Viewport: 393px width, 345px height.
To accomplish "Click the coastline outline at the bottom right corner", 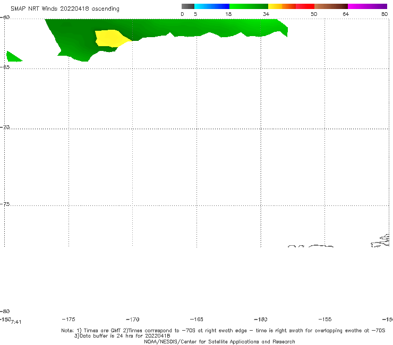I will click(380, 240).
